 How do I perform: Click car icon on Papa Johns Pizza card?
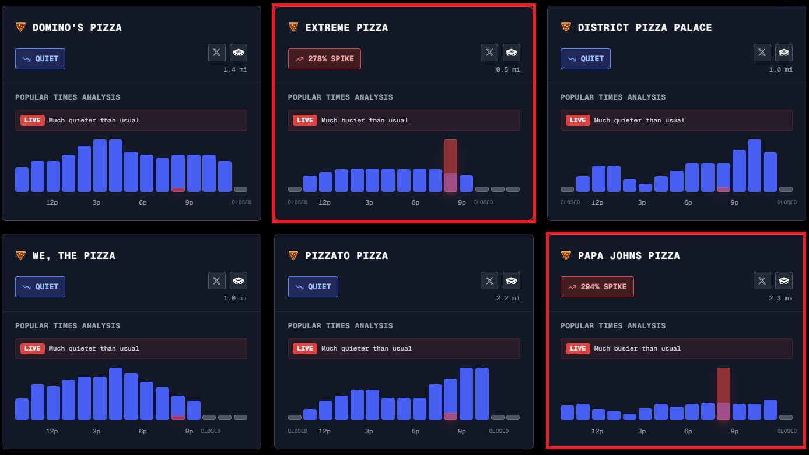pos(784,281)
